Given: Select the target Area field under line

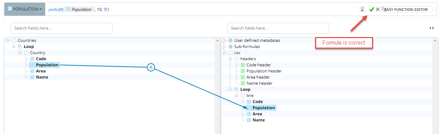Looking at the screenshot, I should point(257,114).
